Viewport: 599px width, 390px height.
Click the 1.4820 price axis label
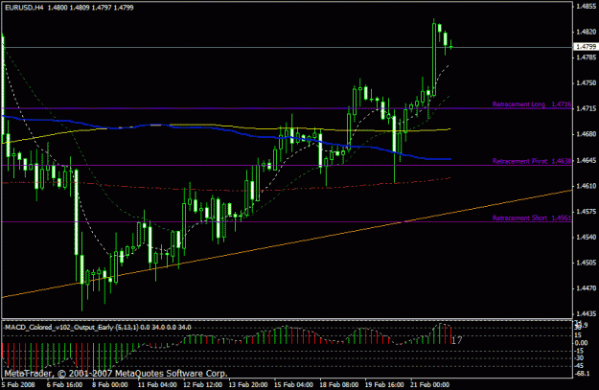[586, 32]
